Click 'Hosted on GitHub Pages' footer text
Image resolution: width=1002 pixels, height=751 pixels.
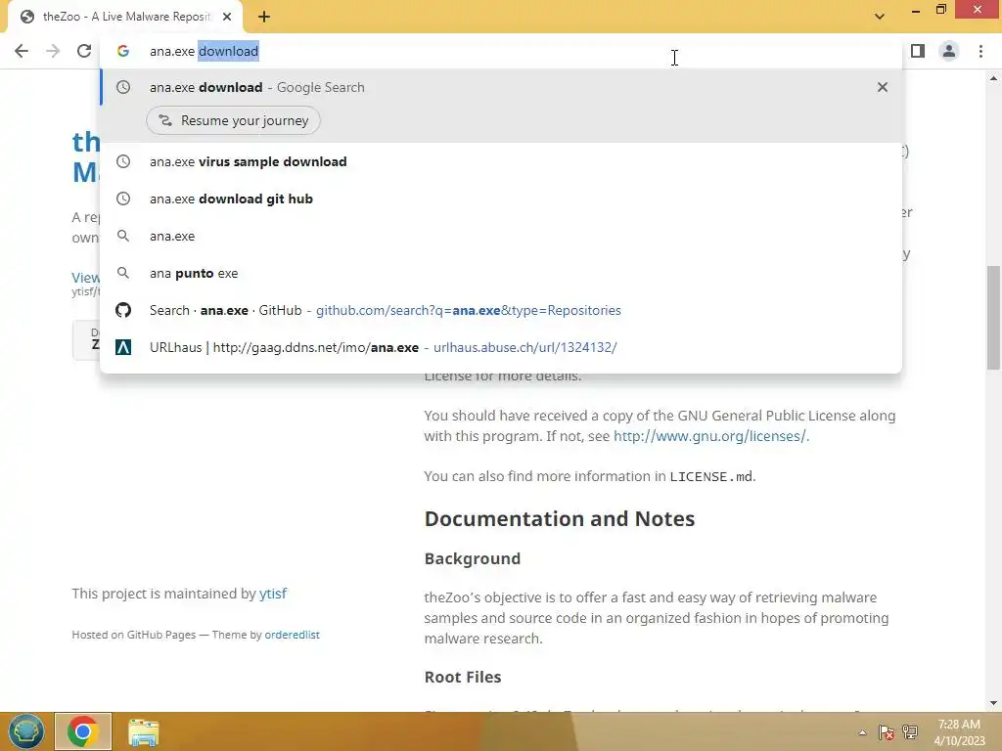[133, 635]
